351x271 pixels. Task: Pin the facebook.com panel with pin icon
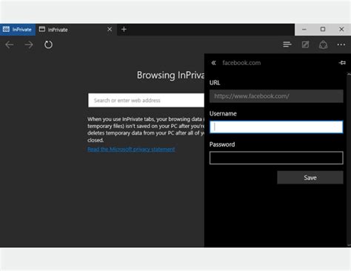coord(342,63)
